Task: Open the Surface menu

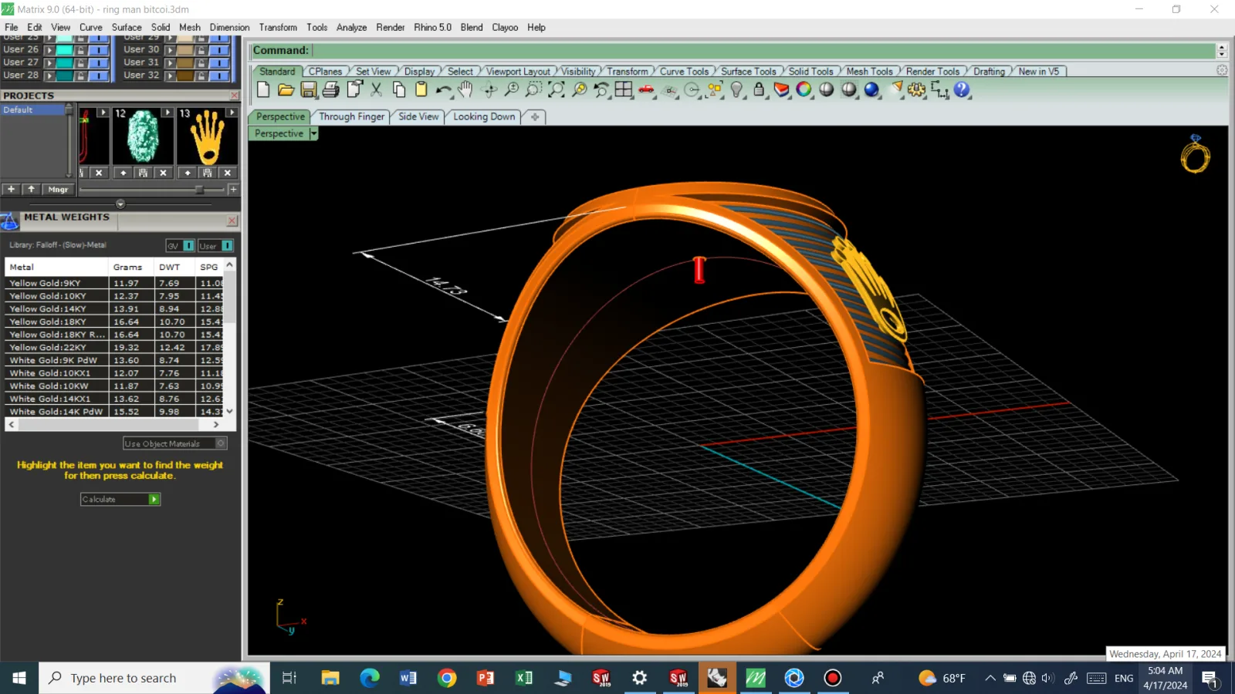Action: pos(127,27)
